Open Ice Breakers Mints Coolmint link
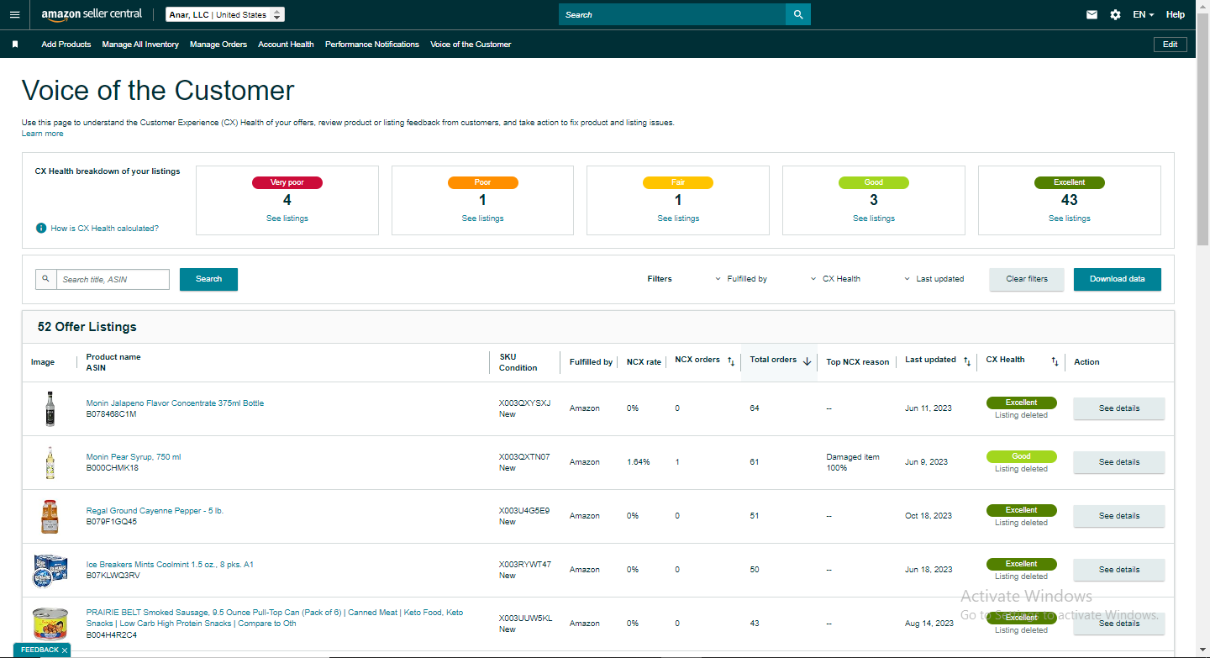 pyautogui.click(x=170, y=565)
